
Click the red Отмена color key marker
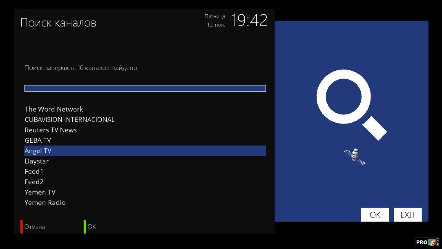22,227
